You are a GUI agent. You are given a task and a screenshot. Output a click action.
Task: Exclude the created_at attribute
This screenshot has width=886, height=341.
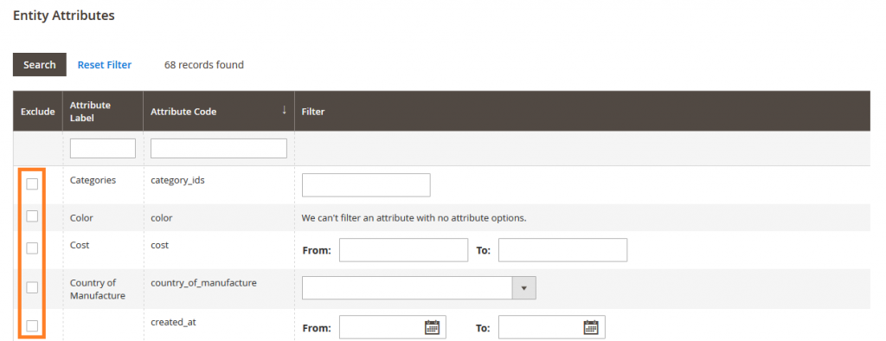pos(32,325)
